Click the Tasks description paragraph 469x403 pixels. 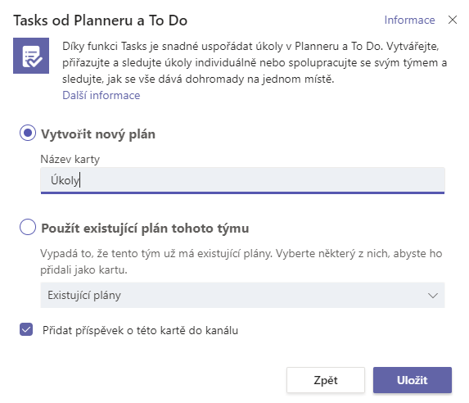[255, 62]
